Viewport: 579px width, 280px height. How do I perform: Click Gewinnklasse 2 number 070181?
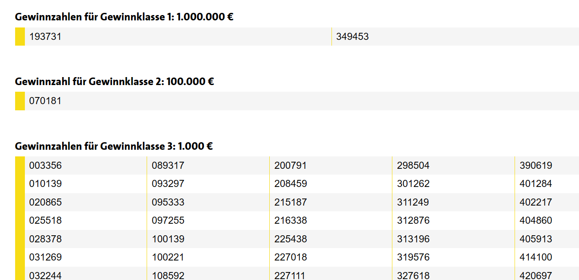pos(45,101)
